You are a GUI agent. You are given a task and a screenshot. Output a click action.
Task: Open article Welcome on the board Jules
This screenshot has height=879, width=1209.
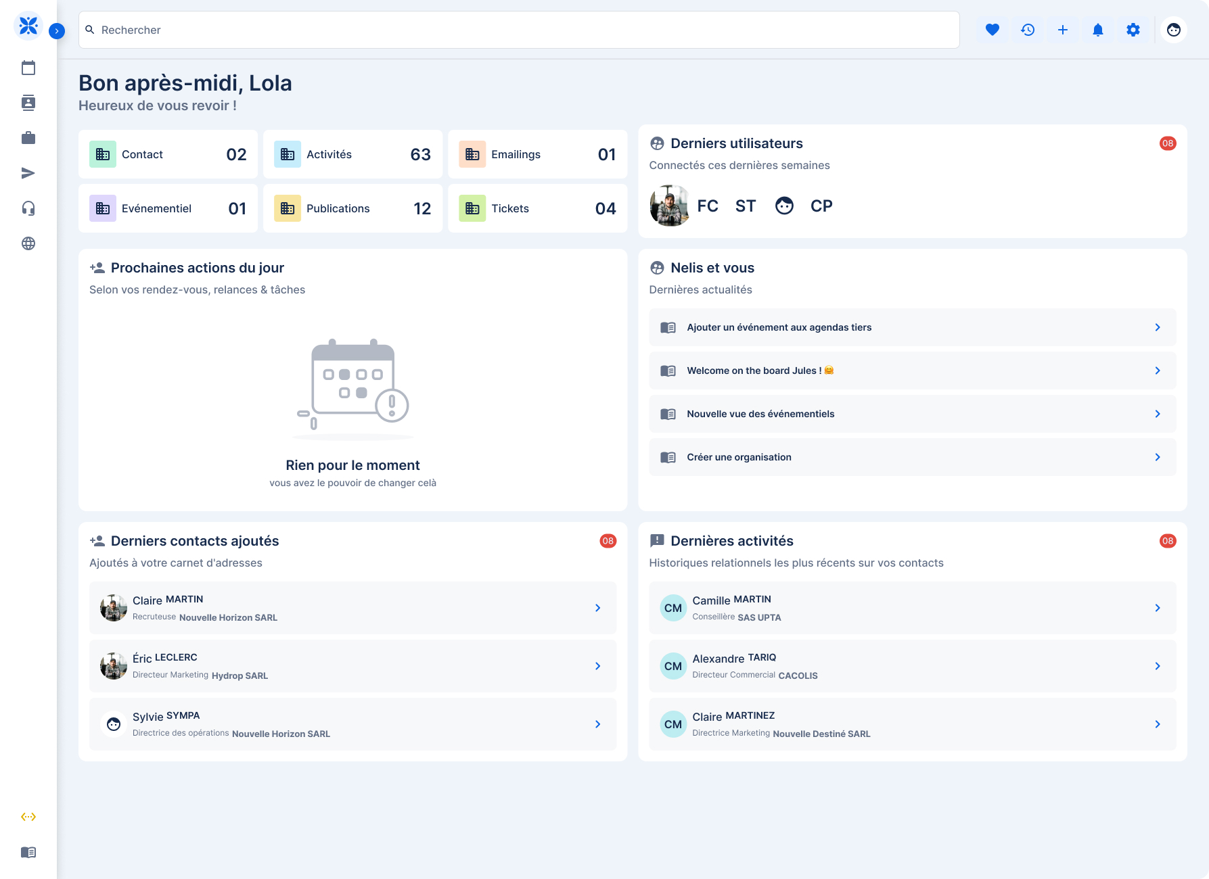click(x=913, y=371)
